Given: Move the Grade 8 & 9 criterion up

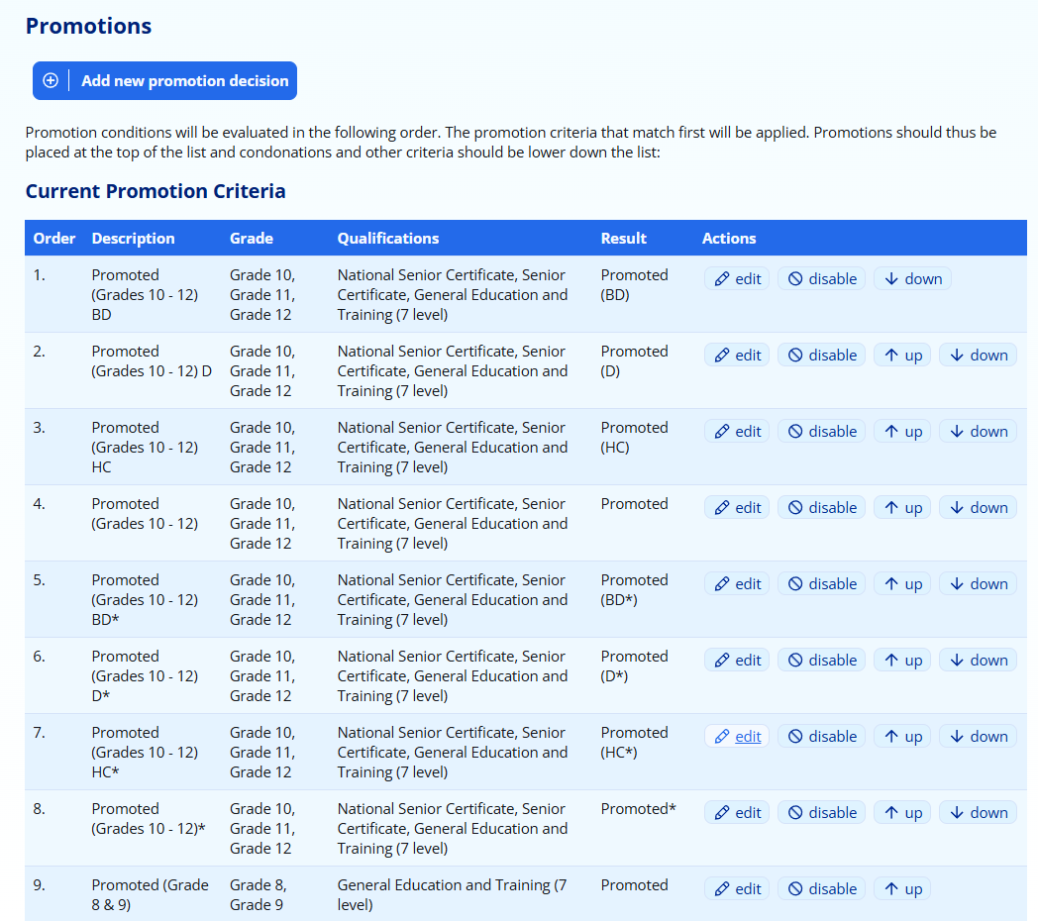Looking at the screenshot, I should point(901,889).
